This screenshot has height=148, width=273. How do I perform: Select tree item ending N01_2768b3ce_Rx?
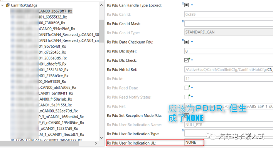pyautogui.click(x=39, y=76)
